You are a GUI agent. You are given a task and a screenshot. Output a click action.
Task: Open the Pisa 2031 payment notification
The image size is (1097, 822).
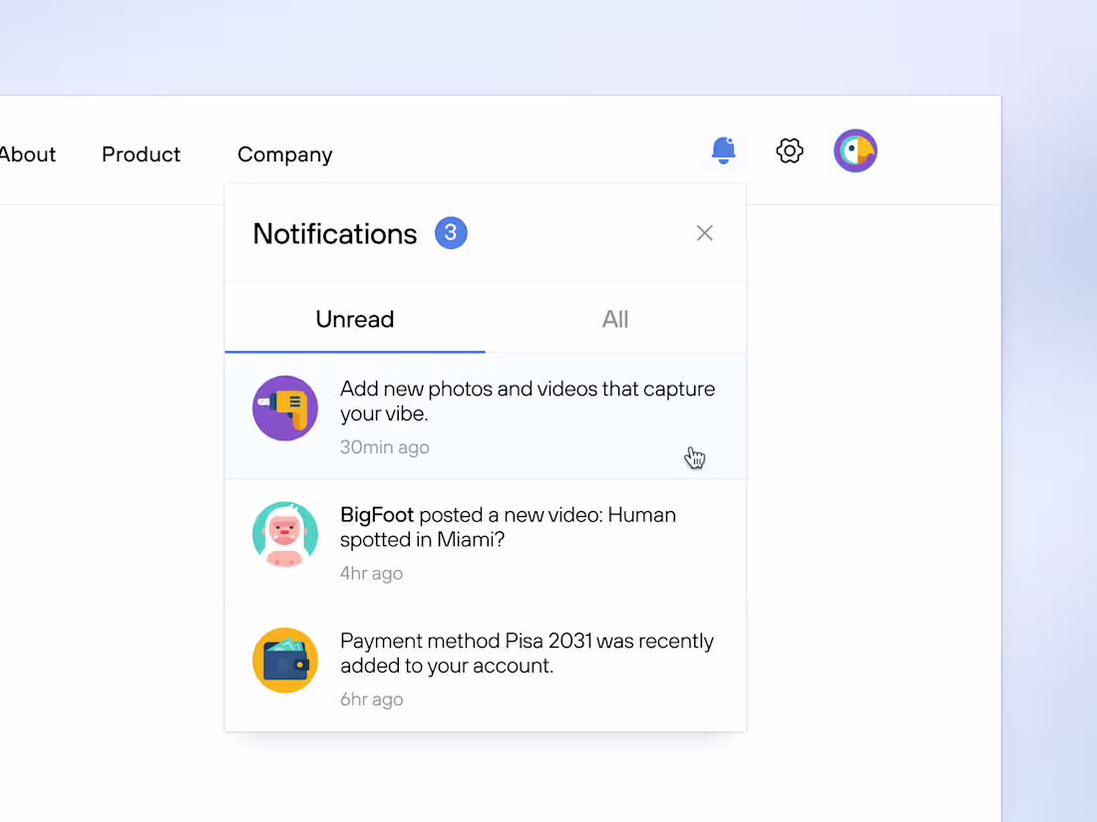click(x=527, y=653)
